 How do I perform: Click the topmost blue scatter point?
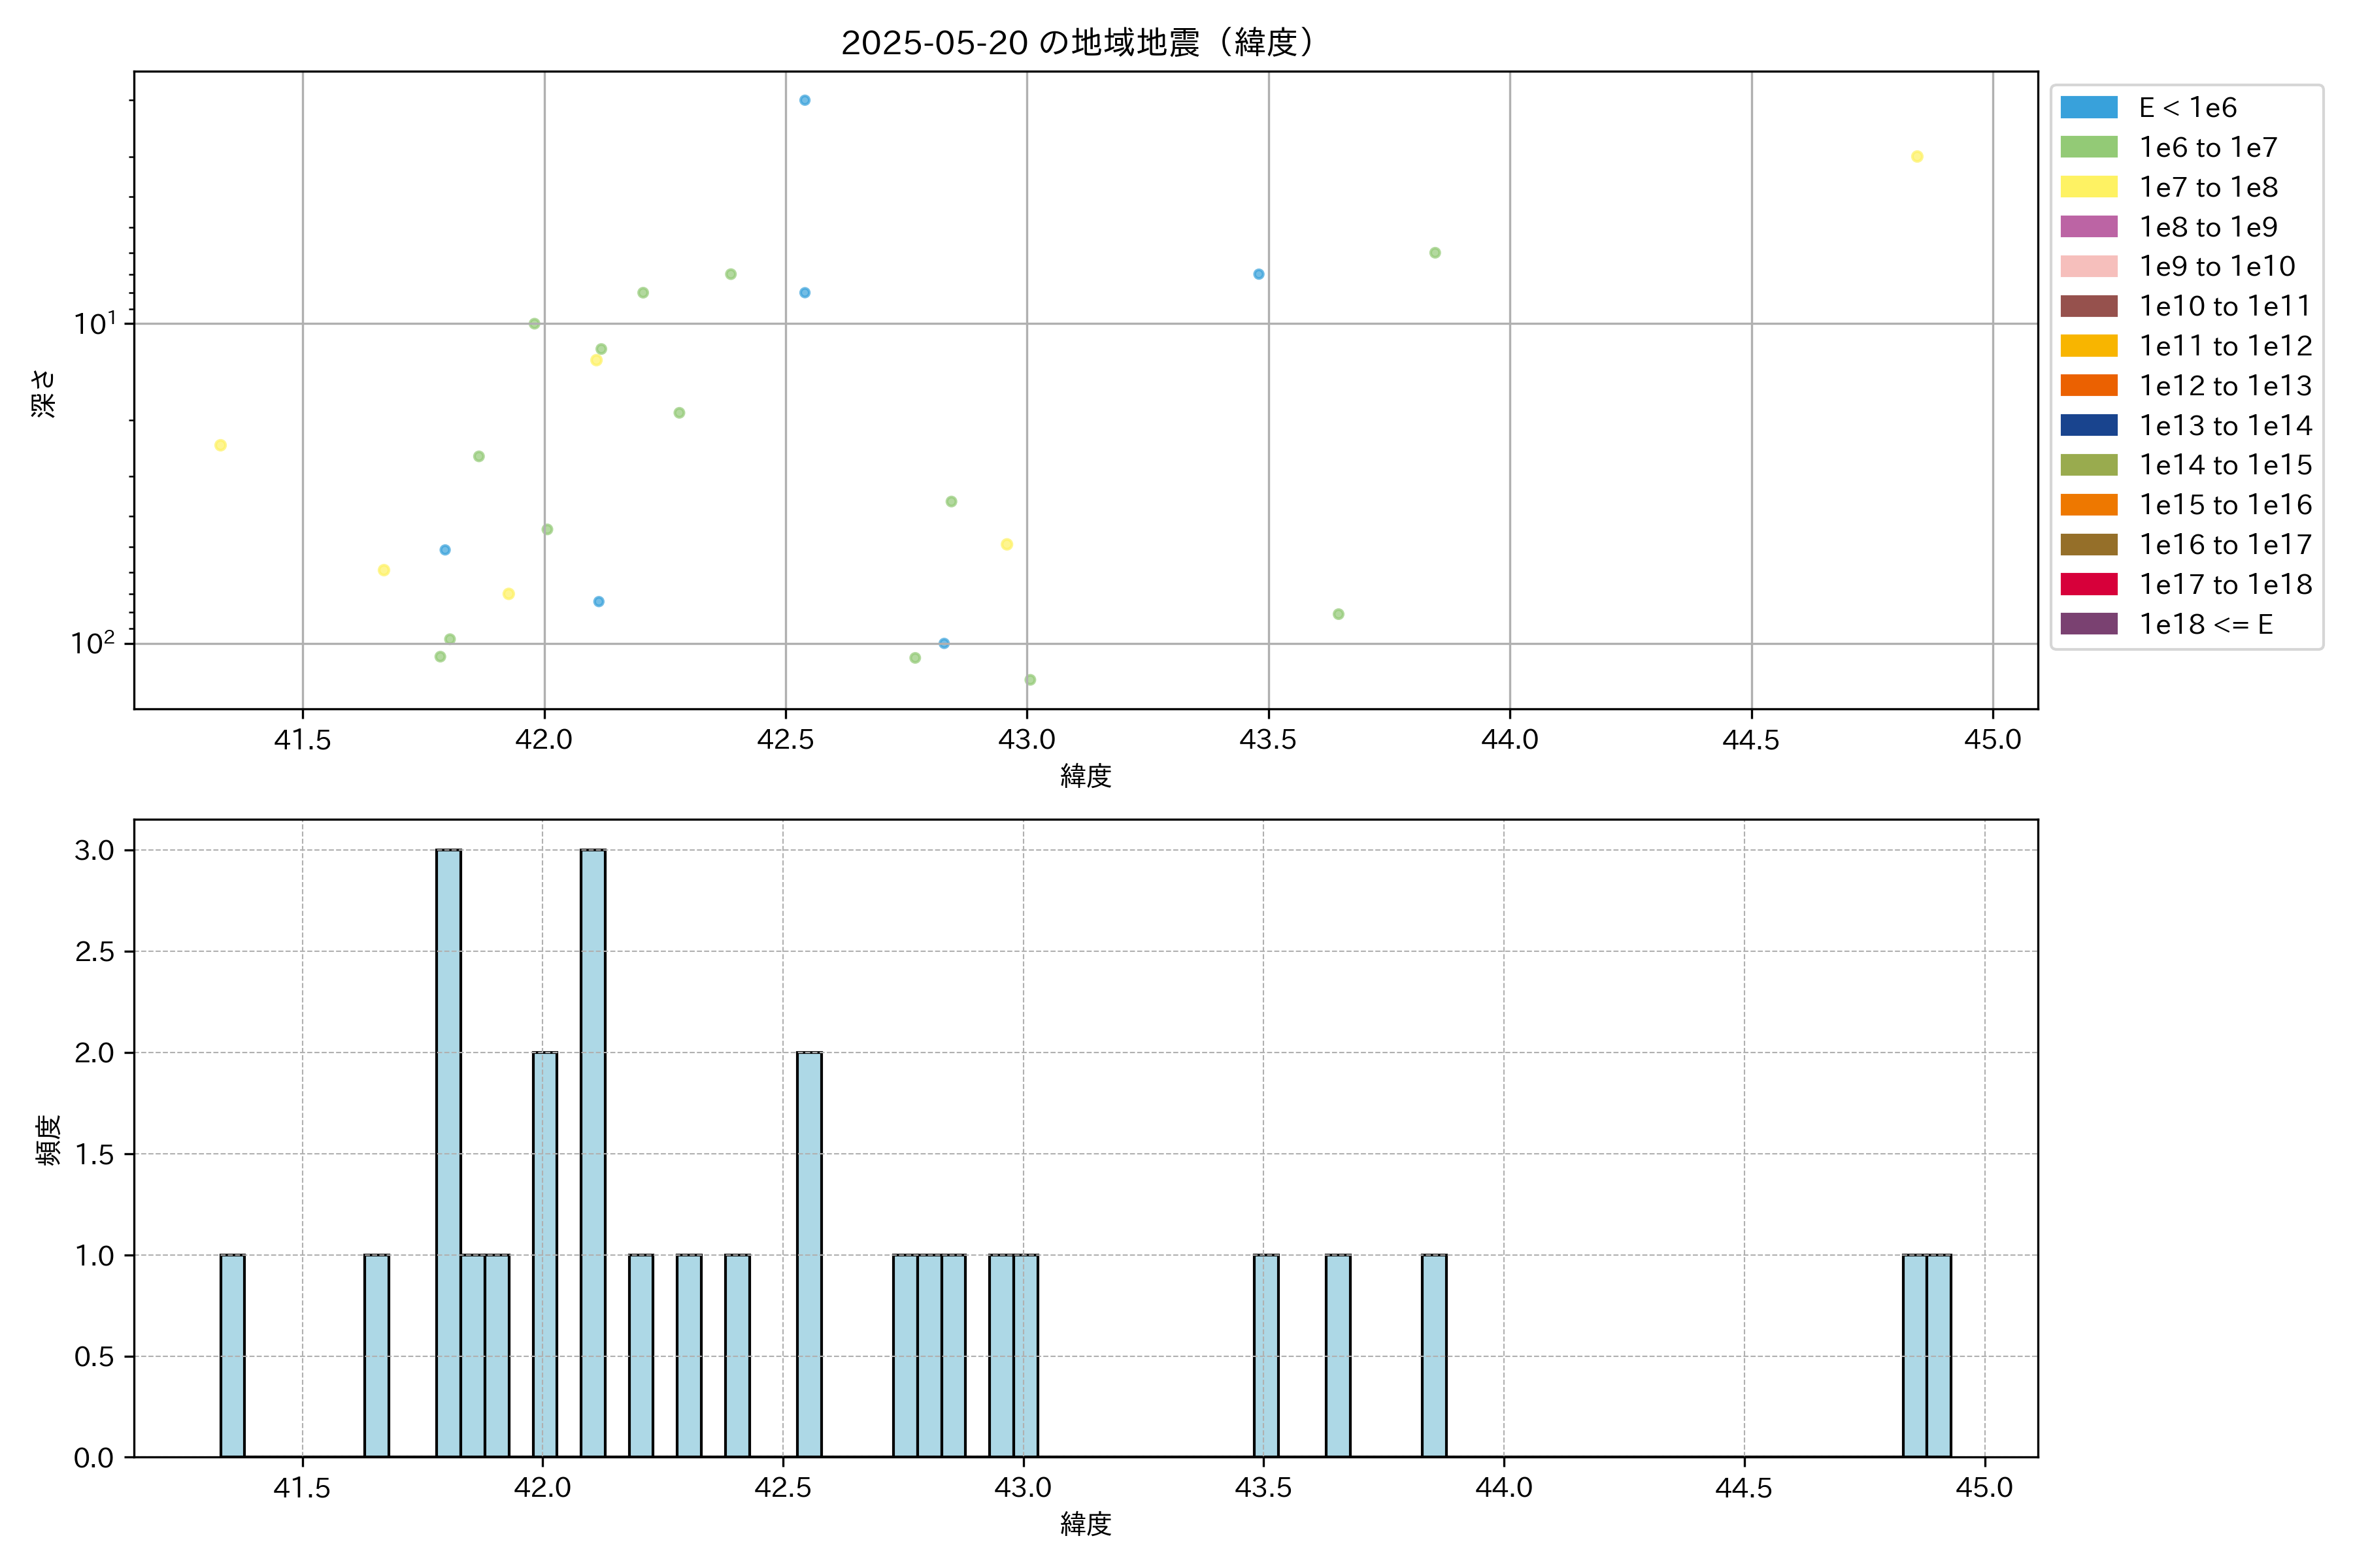coord(805,100)
